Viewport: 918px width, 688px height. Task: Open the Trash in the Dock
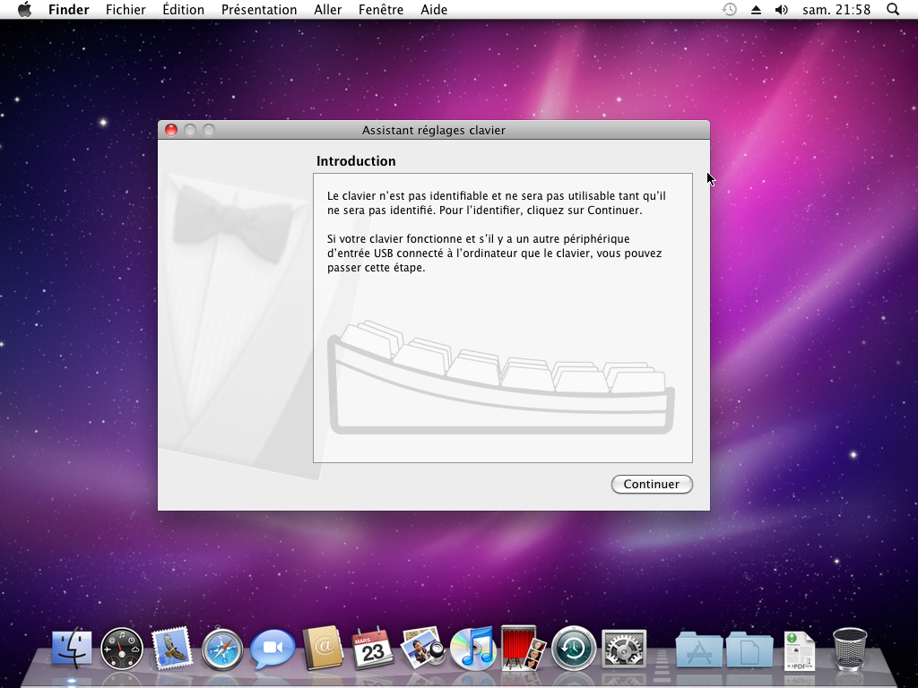[849, 648]
